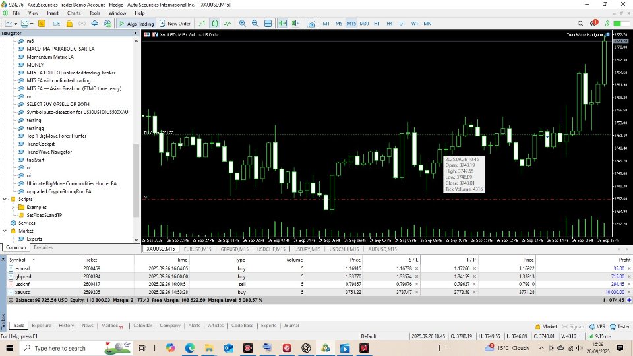
Task: Open File Explorer from the taskbar
Action: [x=209, y=348]
